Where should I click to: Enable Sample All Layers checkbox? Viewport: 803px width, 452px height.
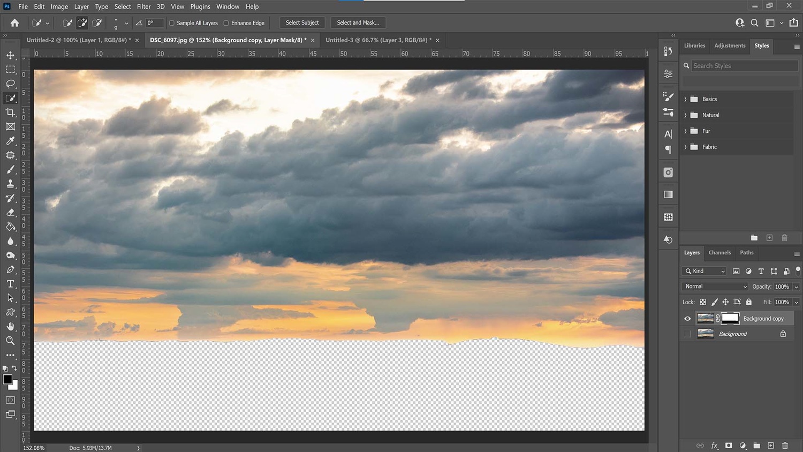[172, 23]
